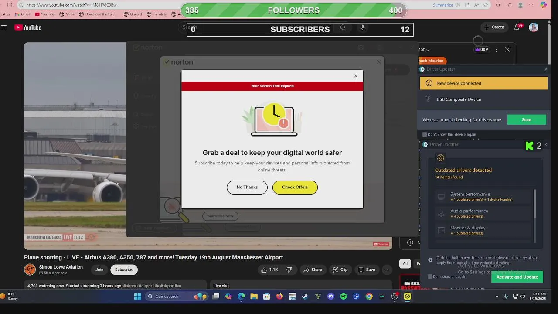Open the YouTube hamburger guide menu
This screenshot has width=558, height=314.
click(4, 27)
